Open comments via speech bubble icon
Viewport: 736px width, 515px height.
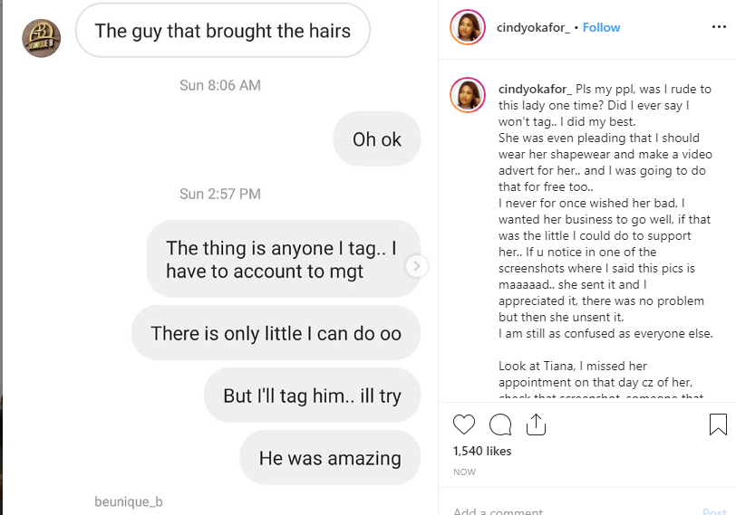[499, 424]
